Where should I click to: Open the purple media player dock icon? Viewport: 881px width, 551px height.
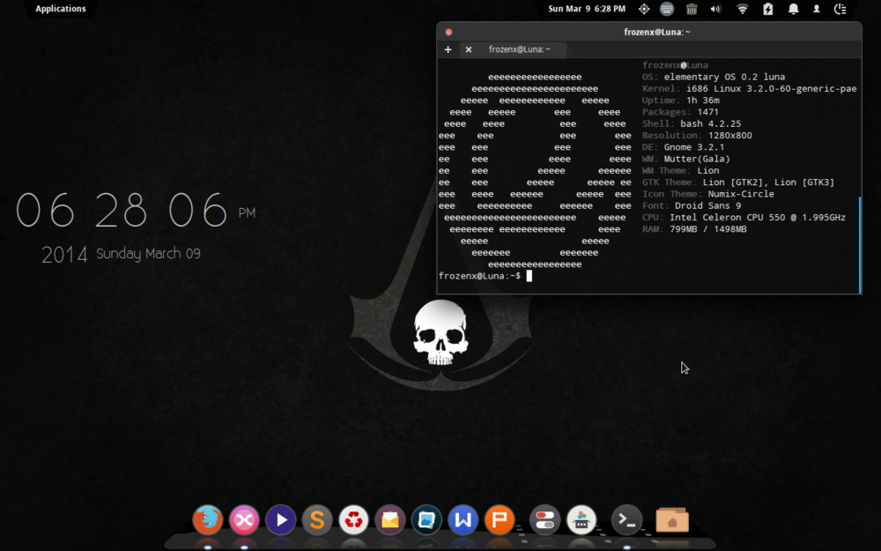coord(280,520)
